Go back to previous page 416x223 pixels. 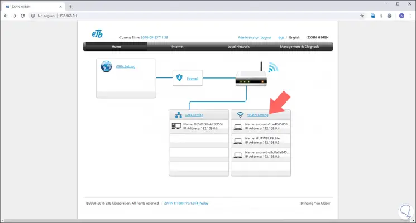[x=6, y=16]
